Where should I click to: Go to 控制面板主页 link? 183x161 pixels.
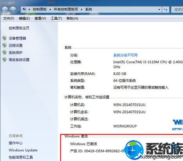19,28
